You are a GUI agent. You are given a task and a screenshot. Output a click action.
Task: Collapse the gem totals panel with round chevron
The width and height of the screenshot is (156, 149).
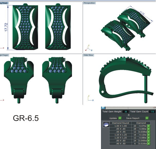[129, 115]
